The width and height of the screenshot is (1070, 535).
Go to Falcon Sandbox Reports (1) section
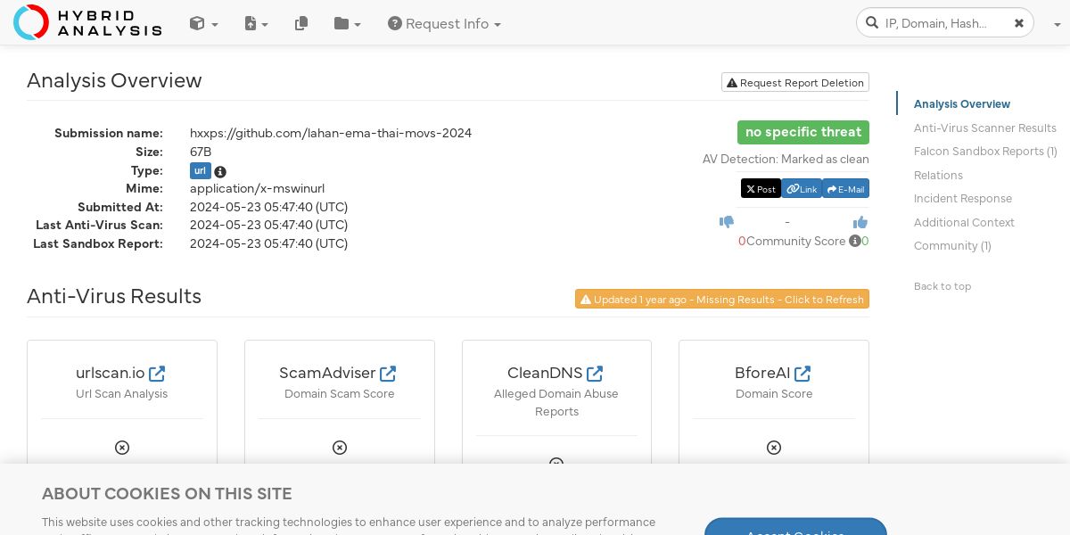(985, 152)
